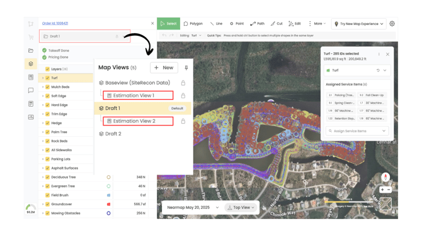Expand the Turf layer row
Image resolution: width=422 pixels, height=236 pixels.
click(43, 78)
